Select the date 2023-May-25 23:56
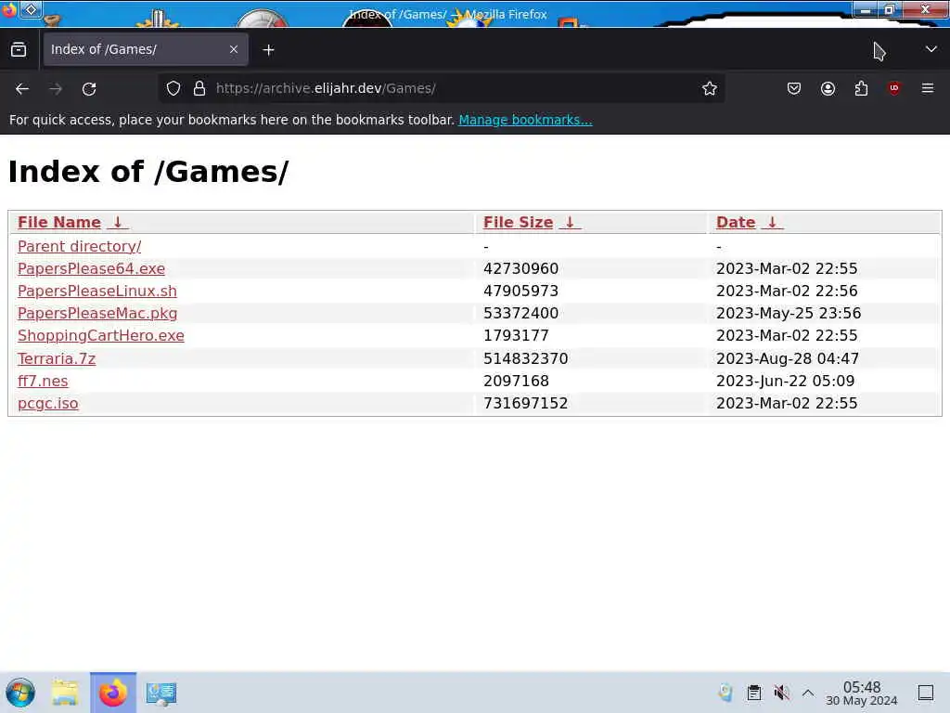The width and height of the screenshot is (950, 713). click(789, 314)
